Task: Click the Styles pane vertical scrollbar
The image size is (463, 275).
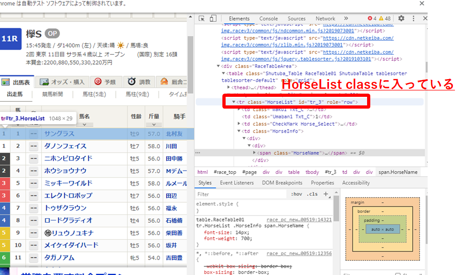Action: click(336, 208)
